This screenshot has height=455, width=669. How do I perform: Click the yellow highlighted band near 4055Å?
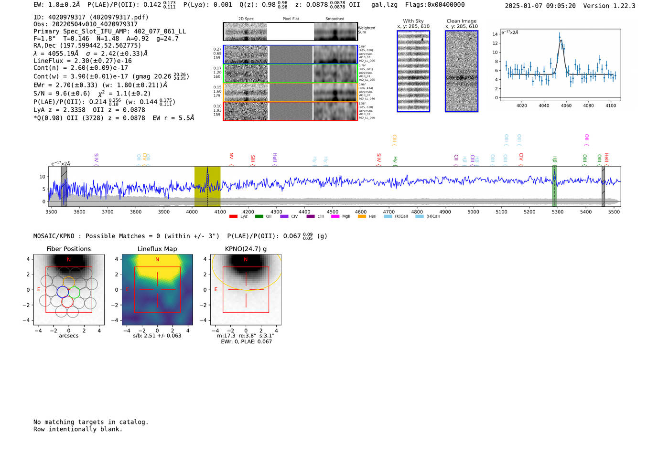pyautogui.click(x=207, y=186)
